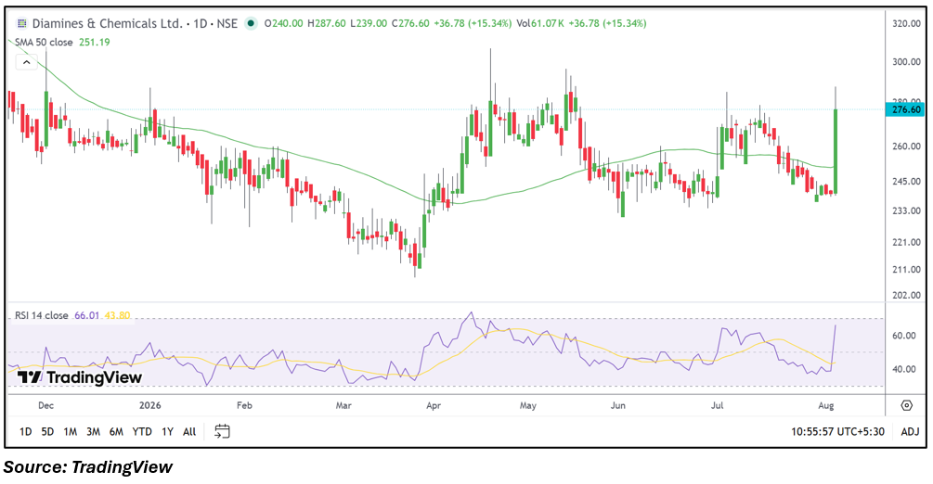Click the RSI 40.00 axis label
Screen dimensions: 933x484
904,369
